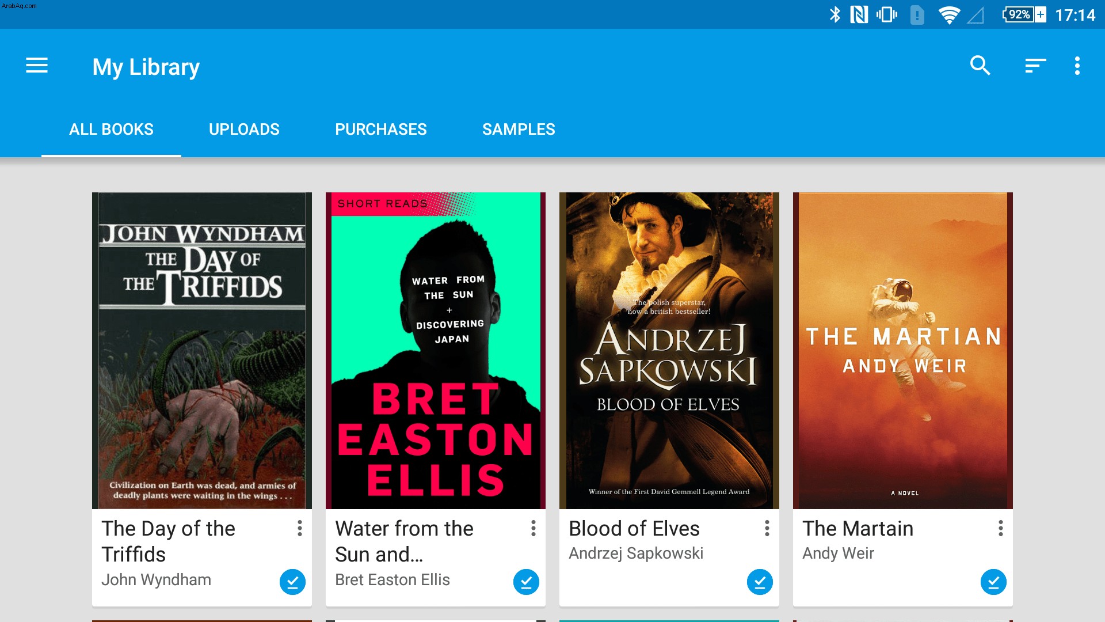
Task: Open options for Water from the Sun
Action: tap(534, 528)
